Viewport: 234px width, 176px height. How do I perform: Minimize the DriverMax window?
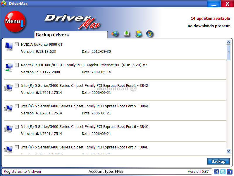[214, 4]
